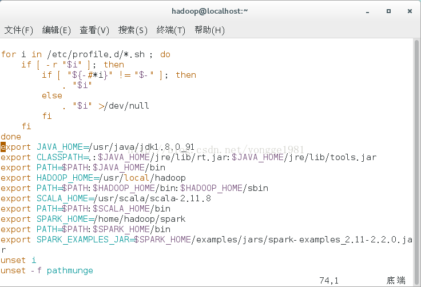The image size is (421, 287).
Task: Click the 'else' keyword
Action: (x=52, y=95)
